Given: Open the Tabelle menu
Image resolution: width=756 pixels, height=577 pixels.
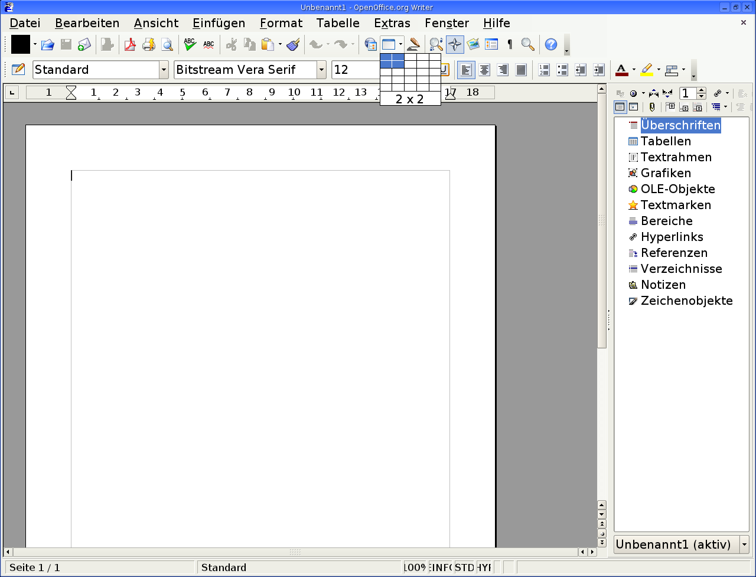Looking at the screenshot, I should (338, 23).
